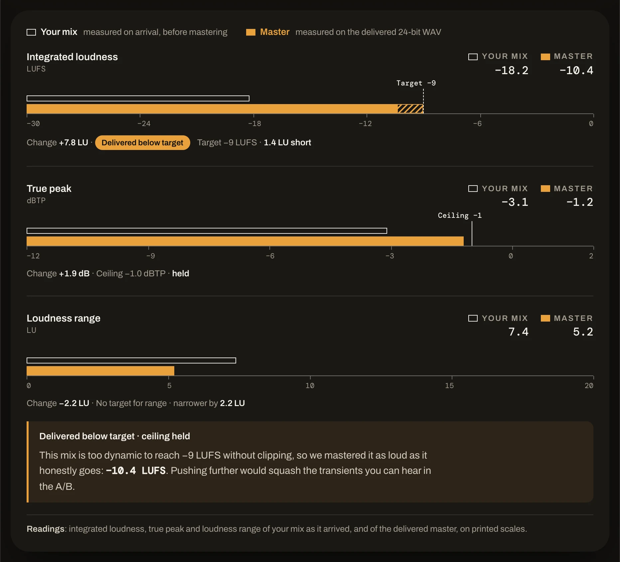
Task: Click the narrower by 2.2 LU text
Action: pos(209,403)
